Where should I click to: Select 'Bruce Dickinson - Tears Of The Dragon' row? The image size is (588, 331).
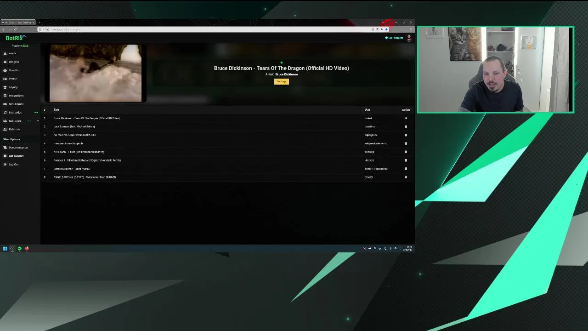click(x=227, y=118)
